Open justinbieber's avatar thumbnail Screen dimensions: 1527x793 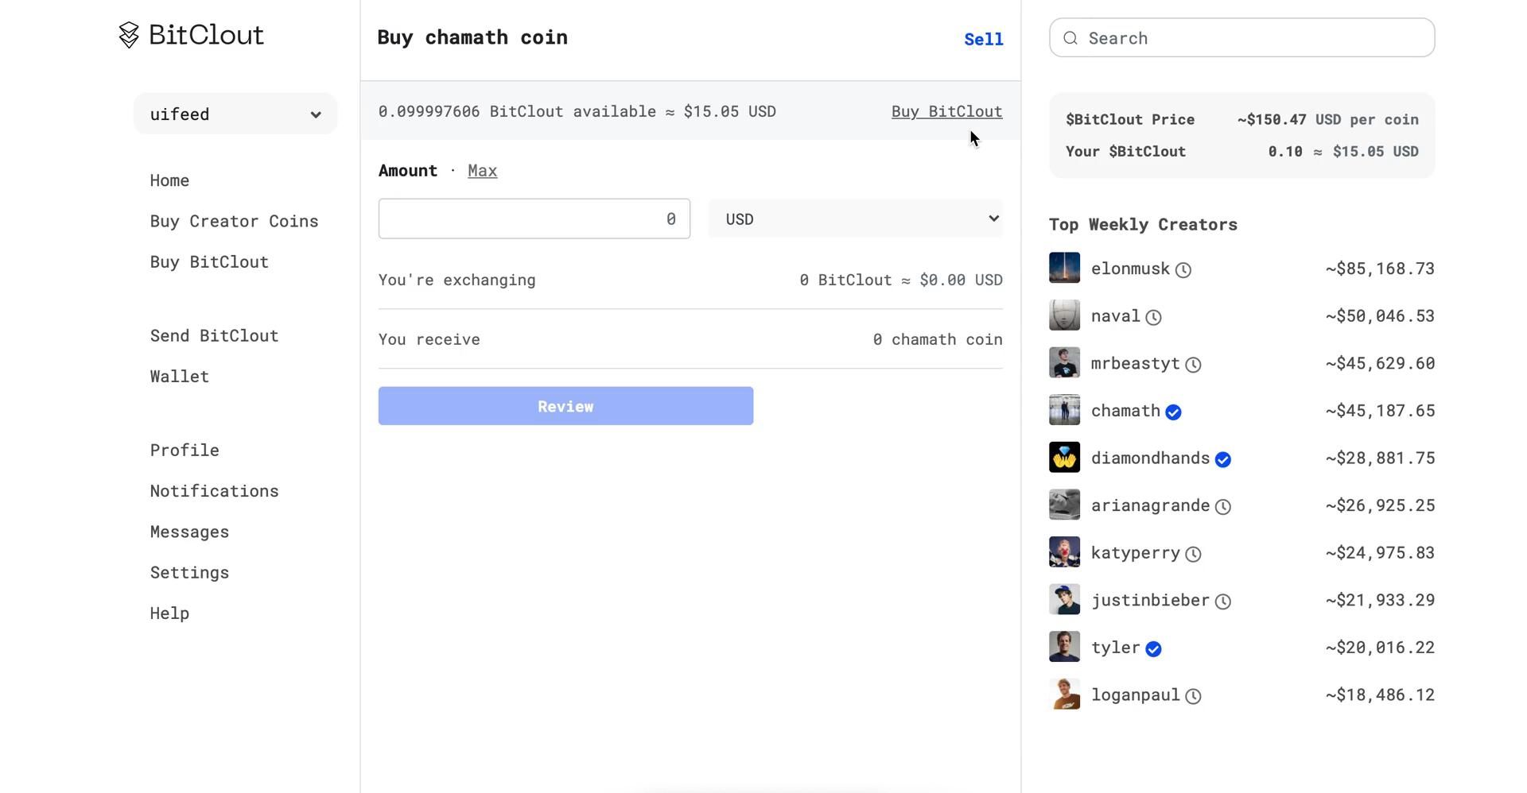point(1064,599)
